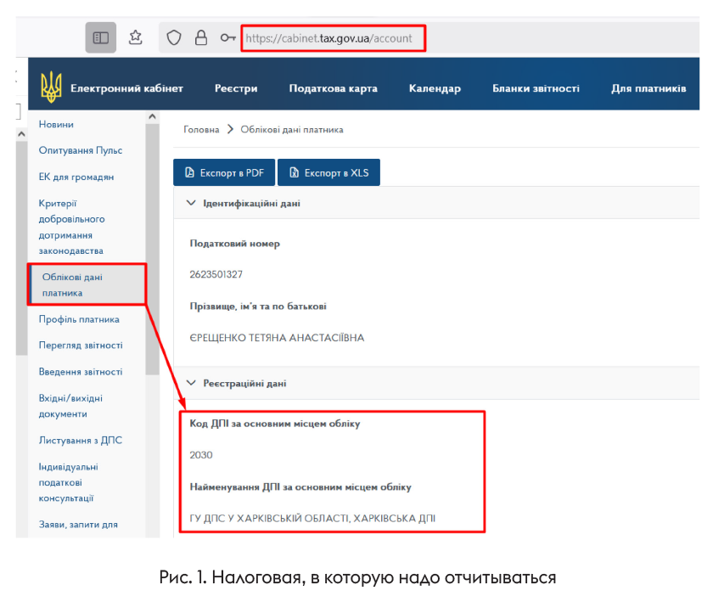Click the bookmark star icon
The image size is (713, 613).
(135, 37)
